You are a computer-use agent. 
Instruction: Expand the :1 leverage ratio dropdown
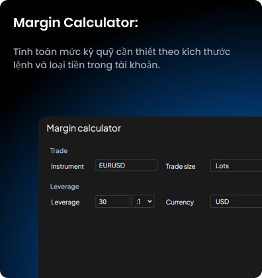coord(143,201)
